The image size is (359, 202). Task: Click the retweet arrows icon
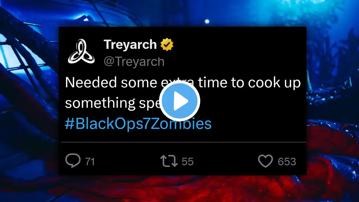[x=169, y=161]
